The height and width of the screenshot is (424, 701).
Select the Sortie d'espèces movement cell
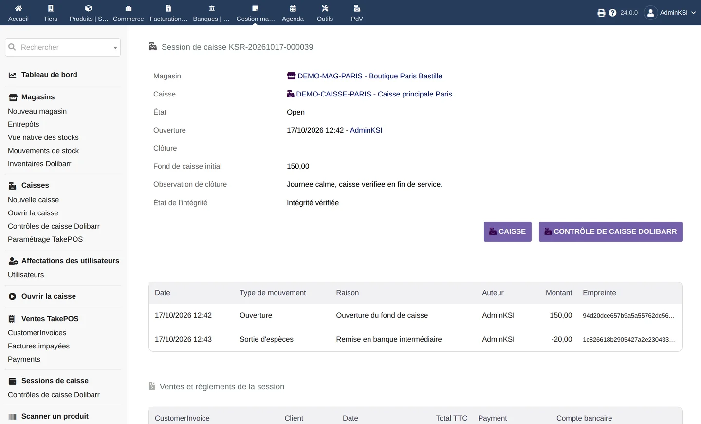[x=266, y=339]
